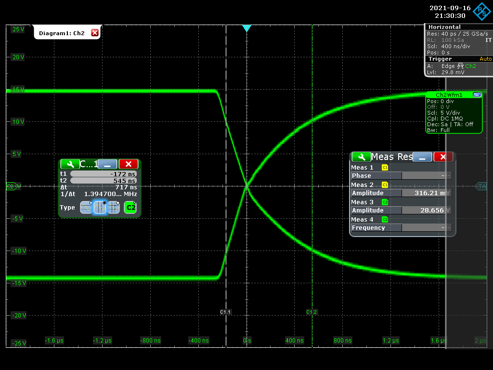Click the 800 ns time axis label
Viewport: 493px width, 370px height.
click(342, 341)
